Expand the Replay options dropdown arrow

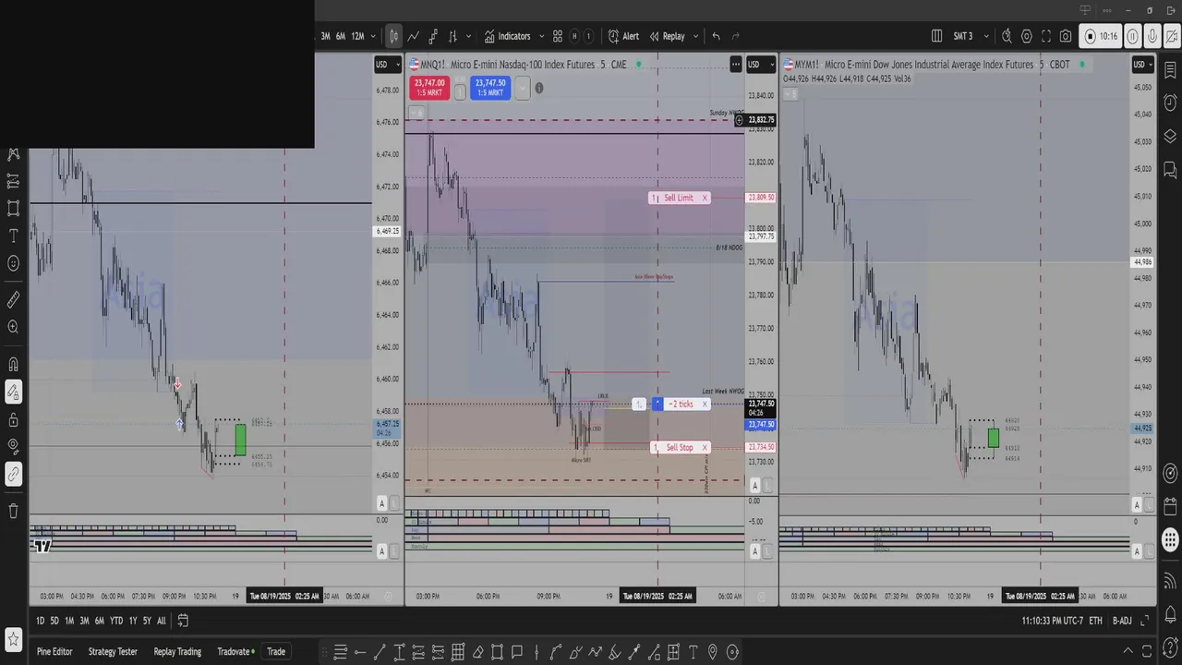695,36
